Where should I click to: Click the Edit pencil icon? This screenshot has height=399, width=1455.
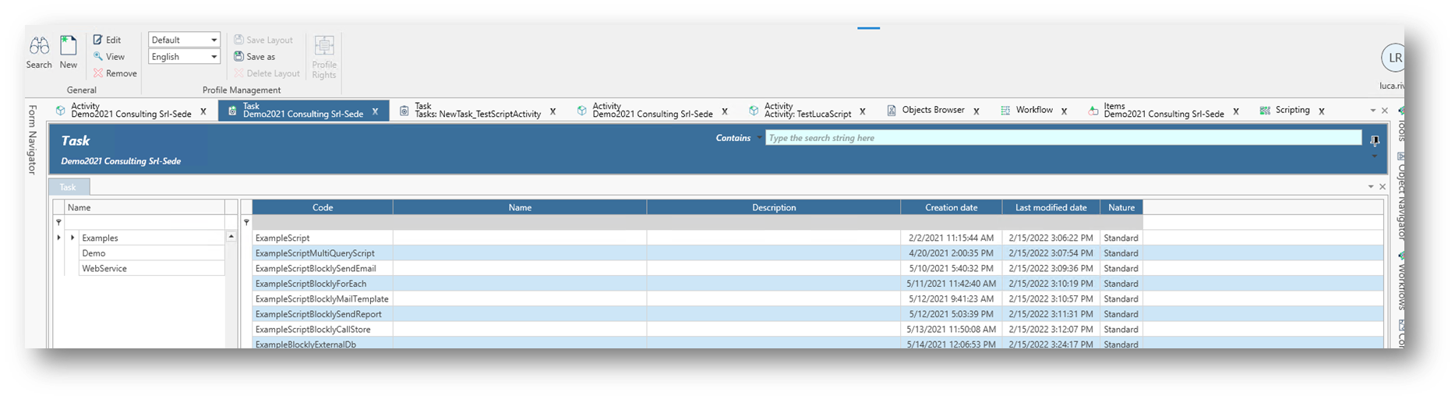click(x=98, y=40)
